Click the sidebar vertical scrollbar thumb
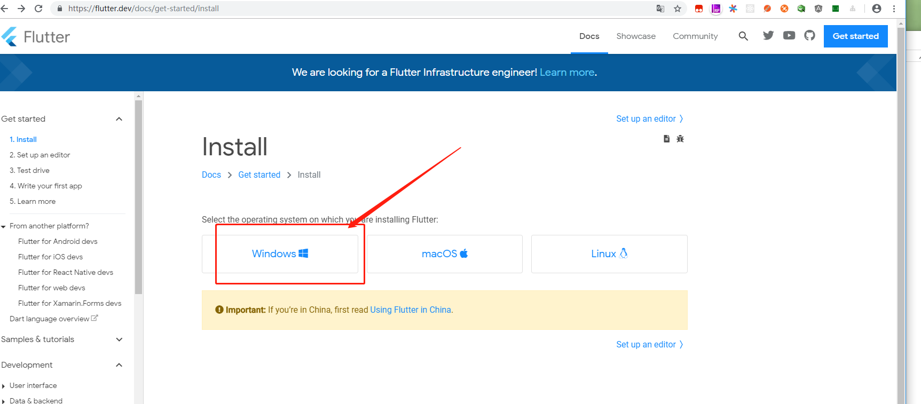Screen dimensions: 921x404 pyautogui.click(x=138, y=197)
